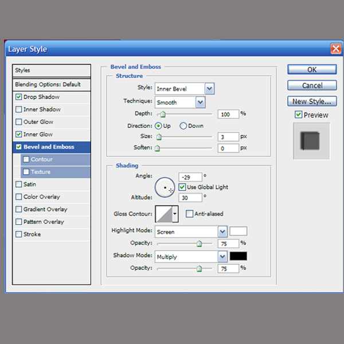Click the angle dial circle
344x344 pixels.
165,187
